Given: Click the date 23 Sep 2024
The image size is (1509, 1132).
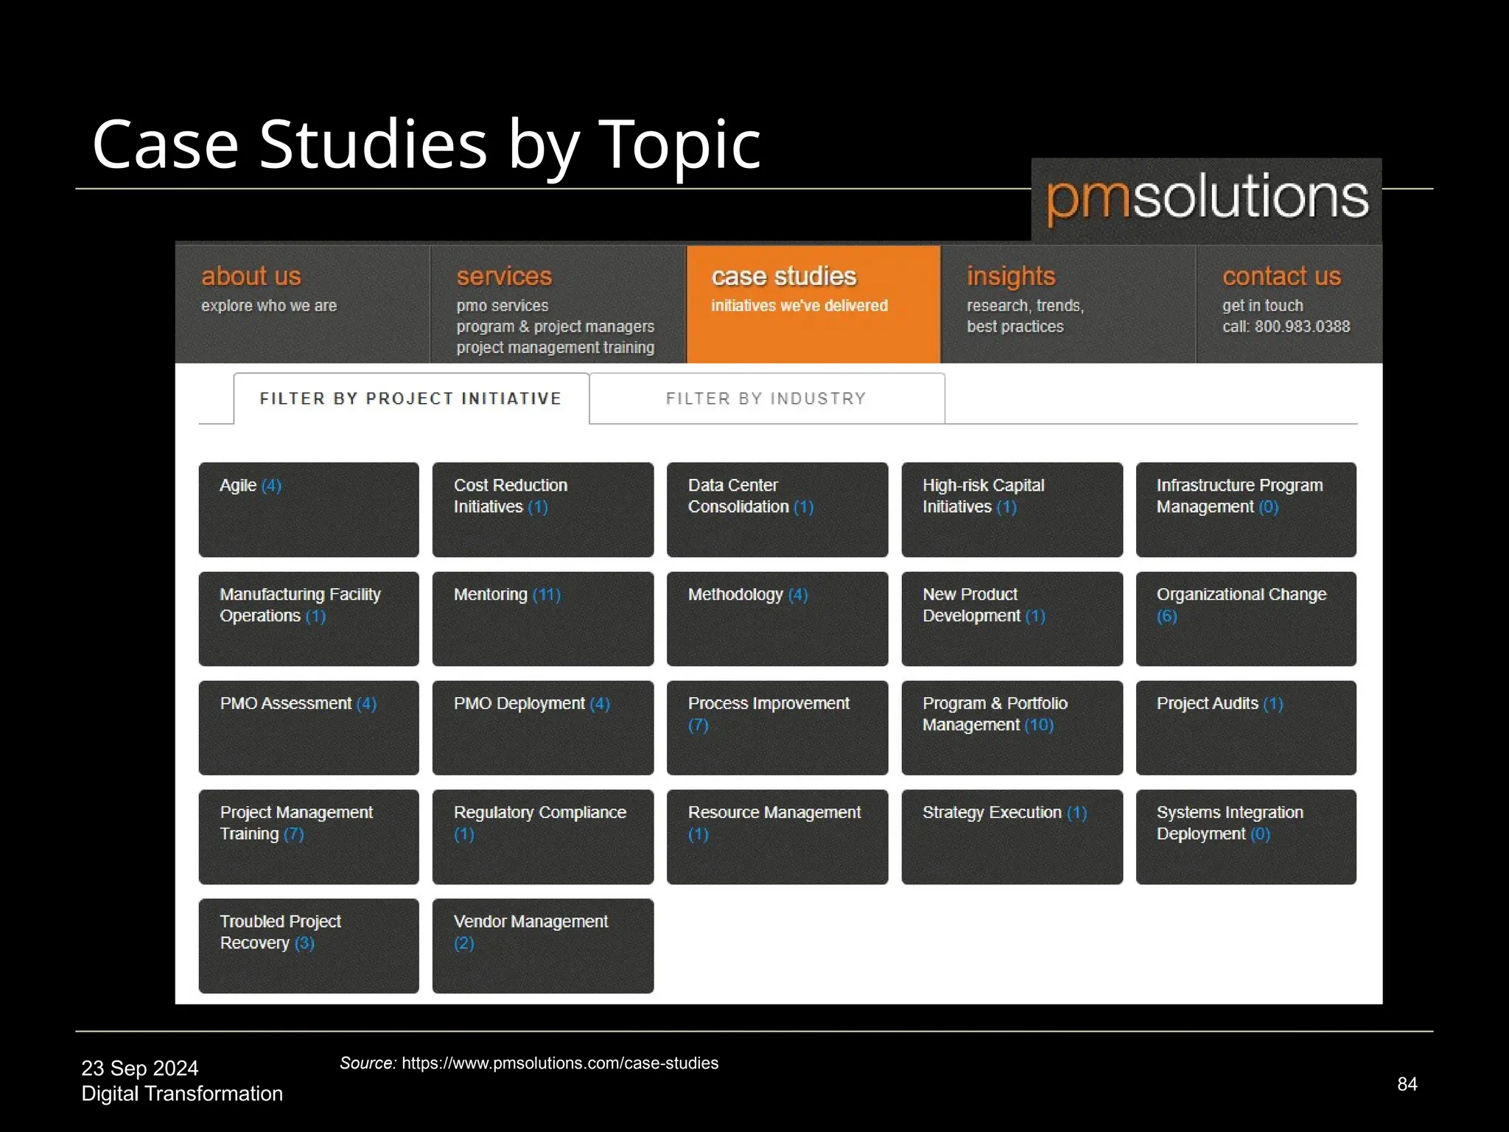Looking at the screenshot, I should [140, 1068].
